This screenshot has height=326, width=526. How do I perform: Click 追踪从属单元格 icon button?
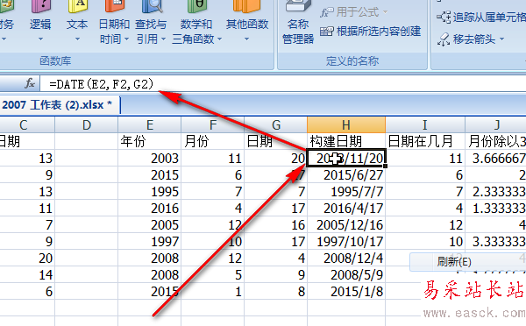point(444,17)
